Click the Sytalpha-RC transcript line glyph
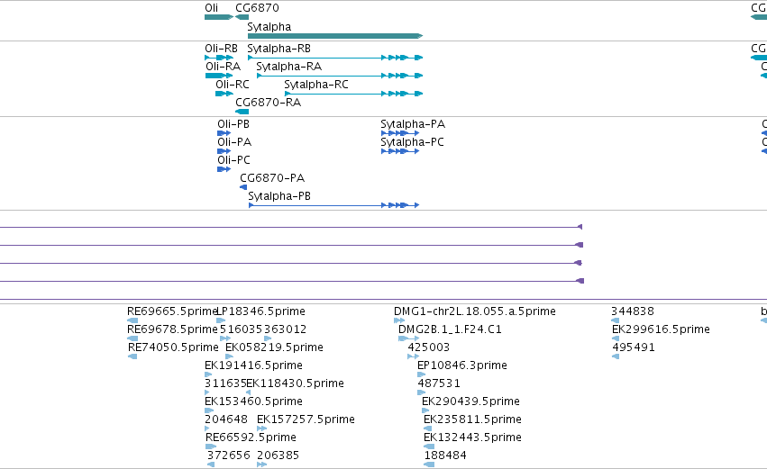767x469 pixels. (353, 94)
